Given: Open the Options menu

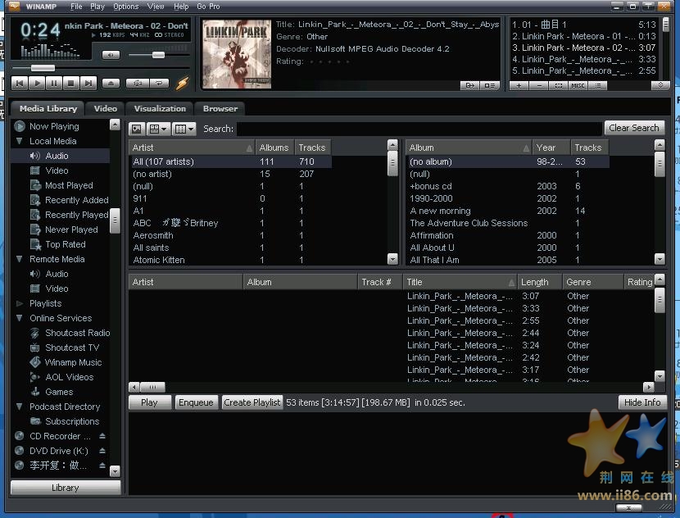Looking at the screenshot, I should 125,6.
